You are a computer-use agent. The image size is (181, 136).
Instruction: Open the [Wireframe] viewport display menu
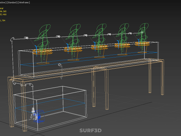click(x=24, y=3)
